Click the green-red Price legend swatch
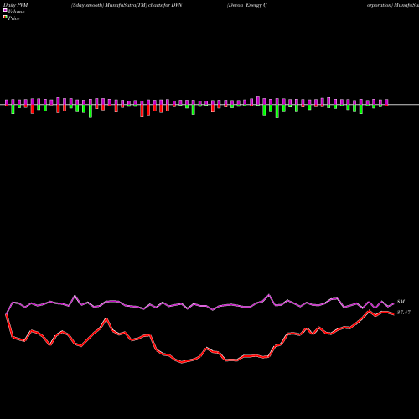Screen dimensions: 419x419 click(x=5, y=18)
